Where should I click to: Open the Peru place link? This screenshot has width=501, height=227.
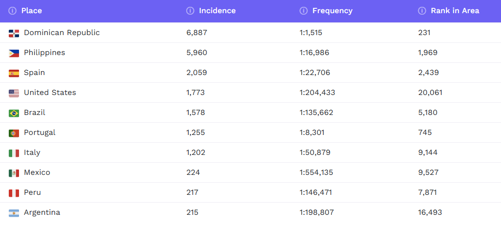(32, 192)
